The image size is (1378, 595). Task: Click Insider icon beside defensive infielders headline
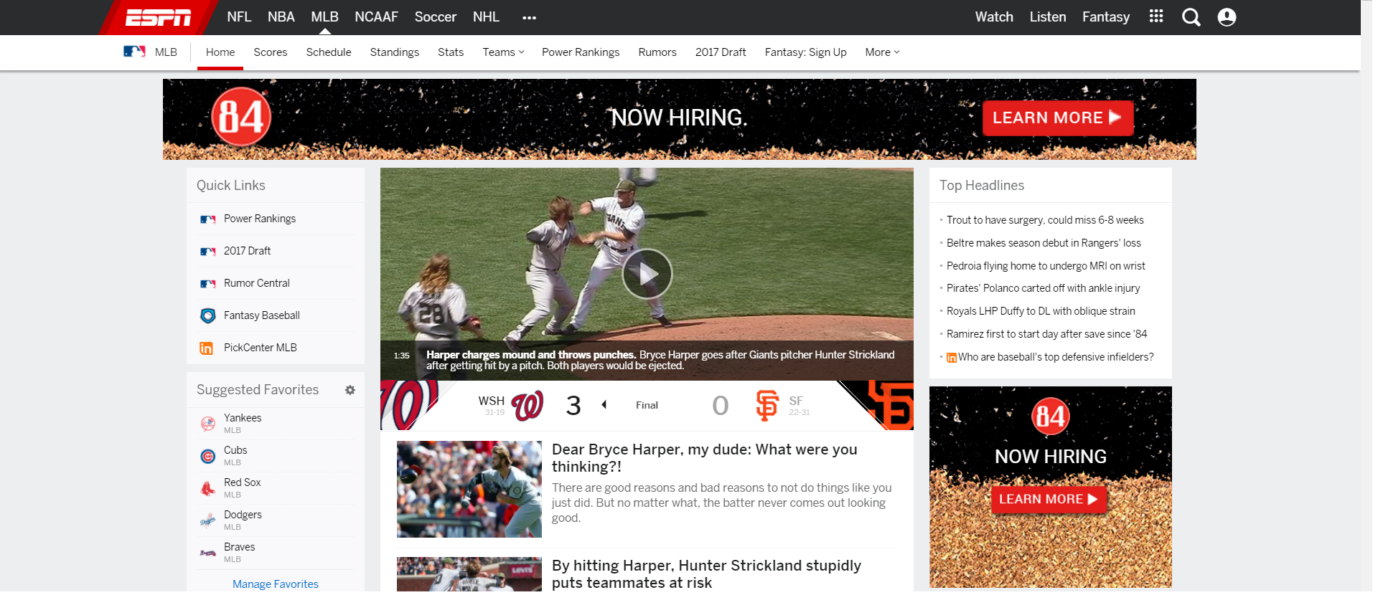[952, 358]
